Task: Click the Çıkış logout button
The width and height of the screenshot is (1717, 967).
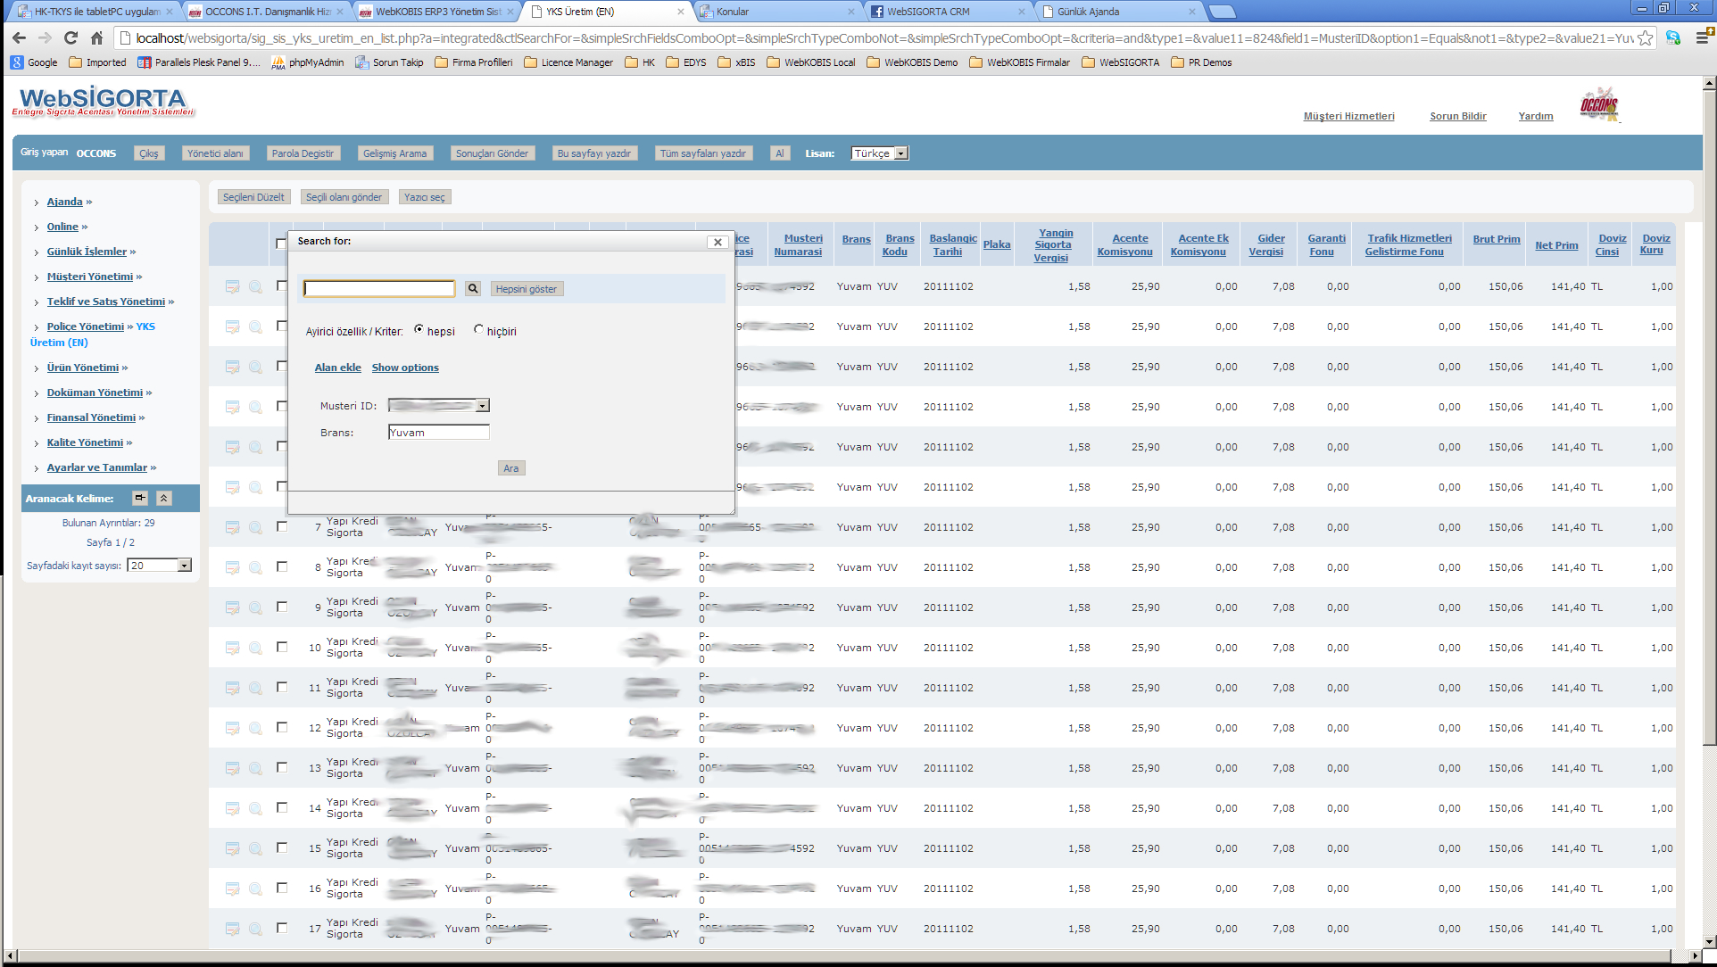Action: point(148,153)
